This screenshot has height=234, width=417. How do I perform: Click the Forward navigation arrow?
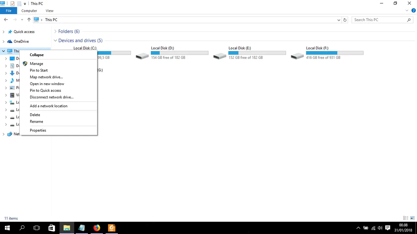click(x=15, y=20)
